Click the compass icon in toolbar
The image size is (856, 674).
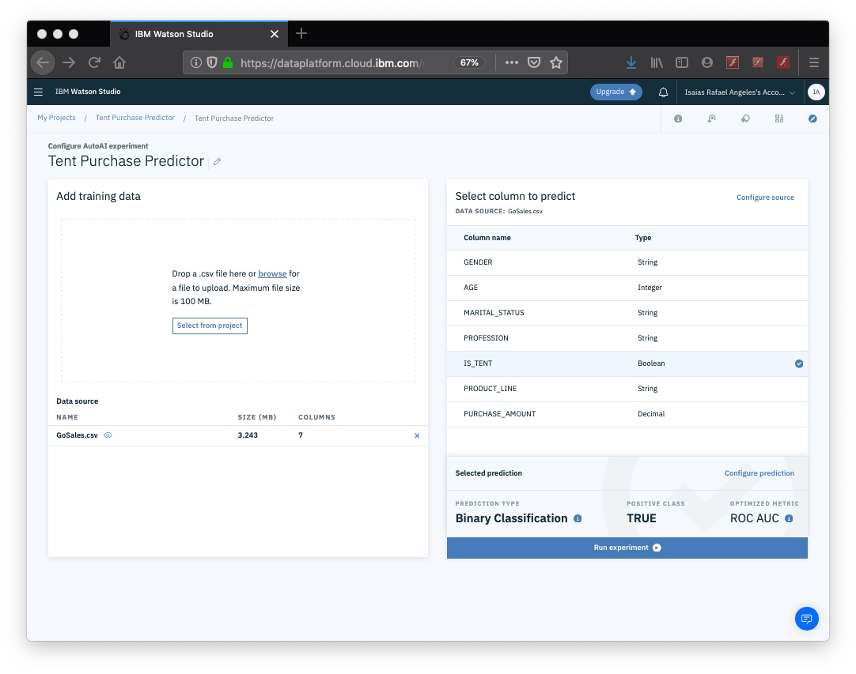click(x=812, y=119)
